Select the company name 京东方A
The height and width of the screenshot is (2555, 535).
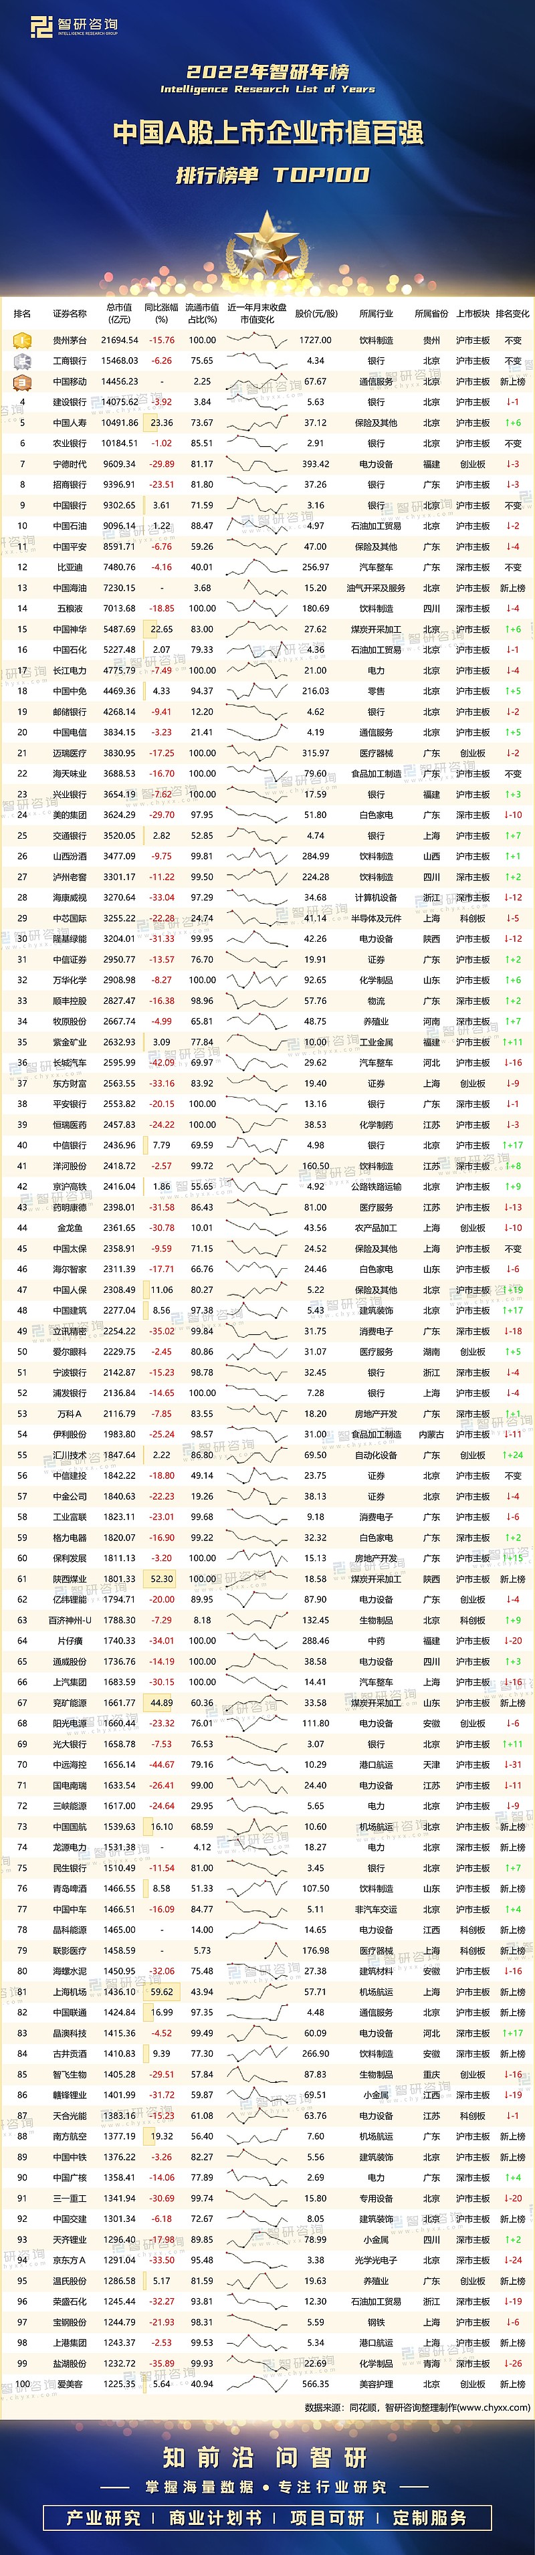coord(70,2261)
